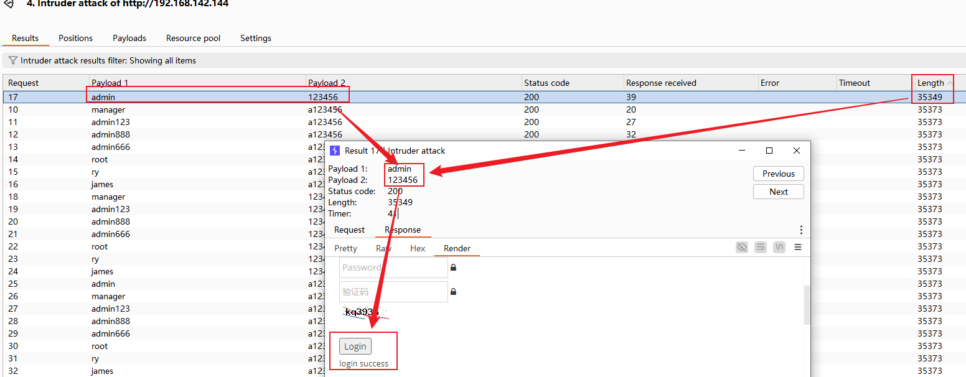
Task: Minimize the Result 17 window
Action: click(x=742, y=151)
